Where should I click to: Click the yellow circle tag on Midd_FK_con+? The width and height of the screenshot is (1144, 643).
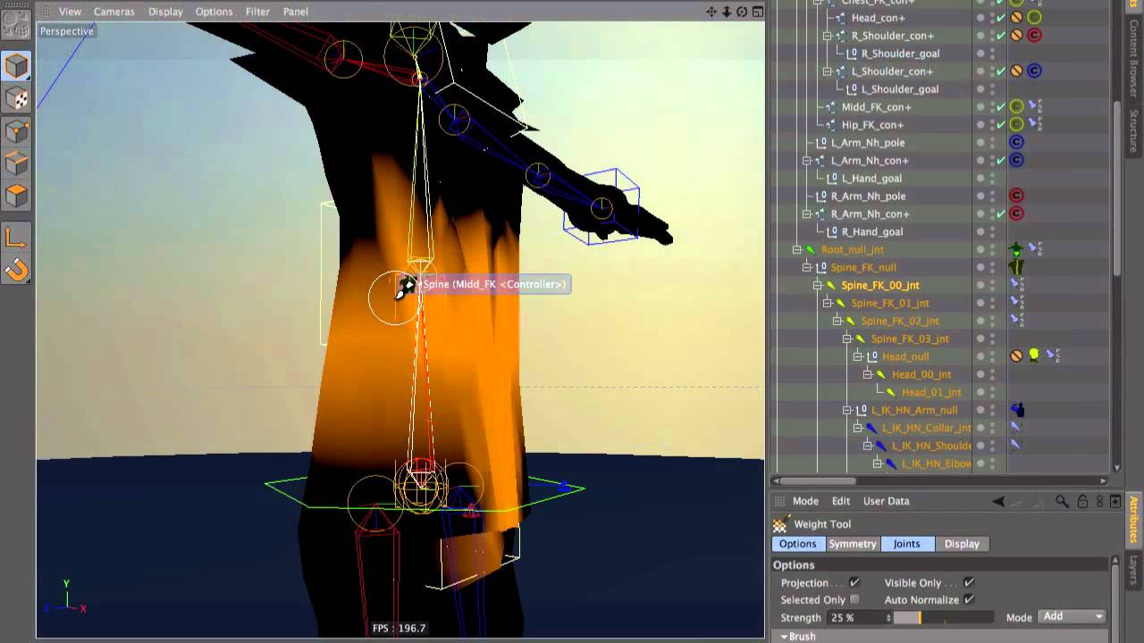(1016, 107)
